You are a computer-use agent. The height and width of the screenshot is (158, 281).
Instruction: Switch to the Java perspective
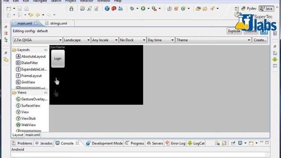point(267,8)
